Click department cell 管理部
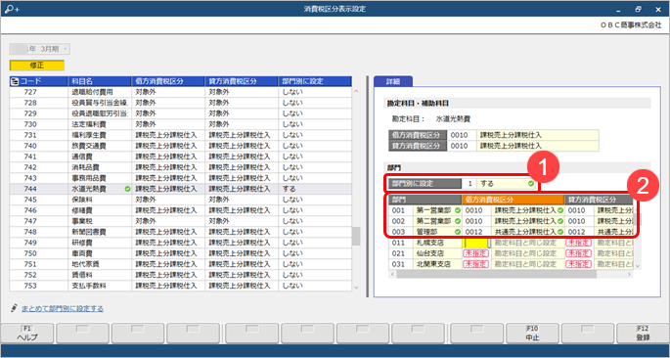The width and height of the screenshot is (670, 358). [437, 232]
